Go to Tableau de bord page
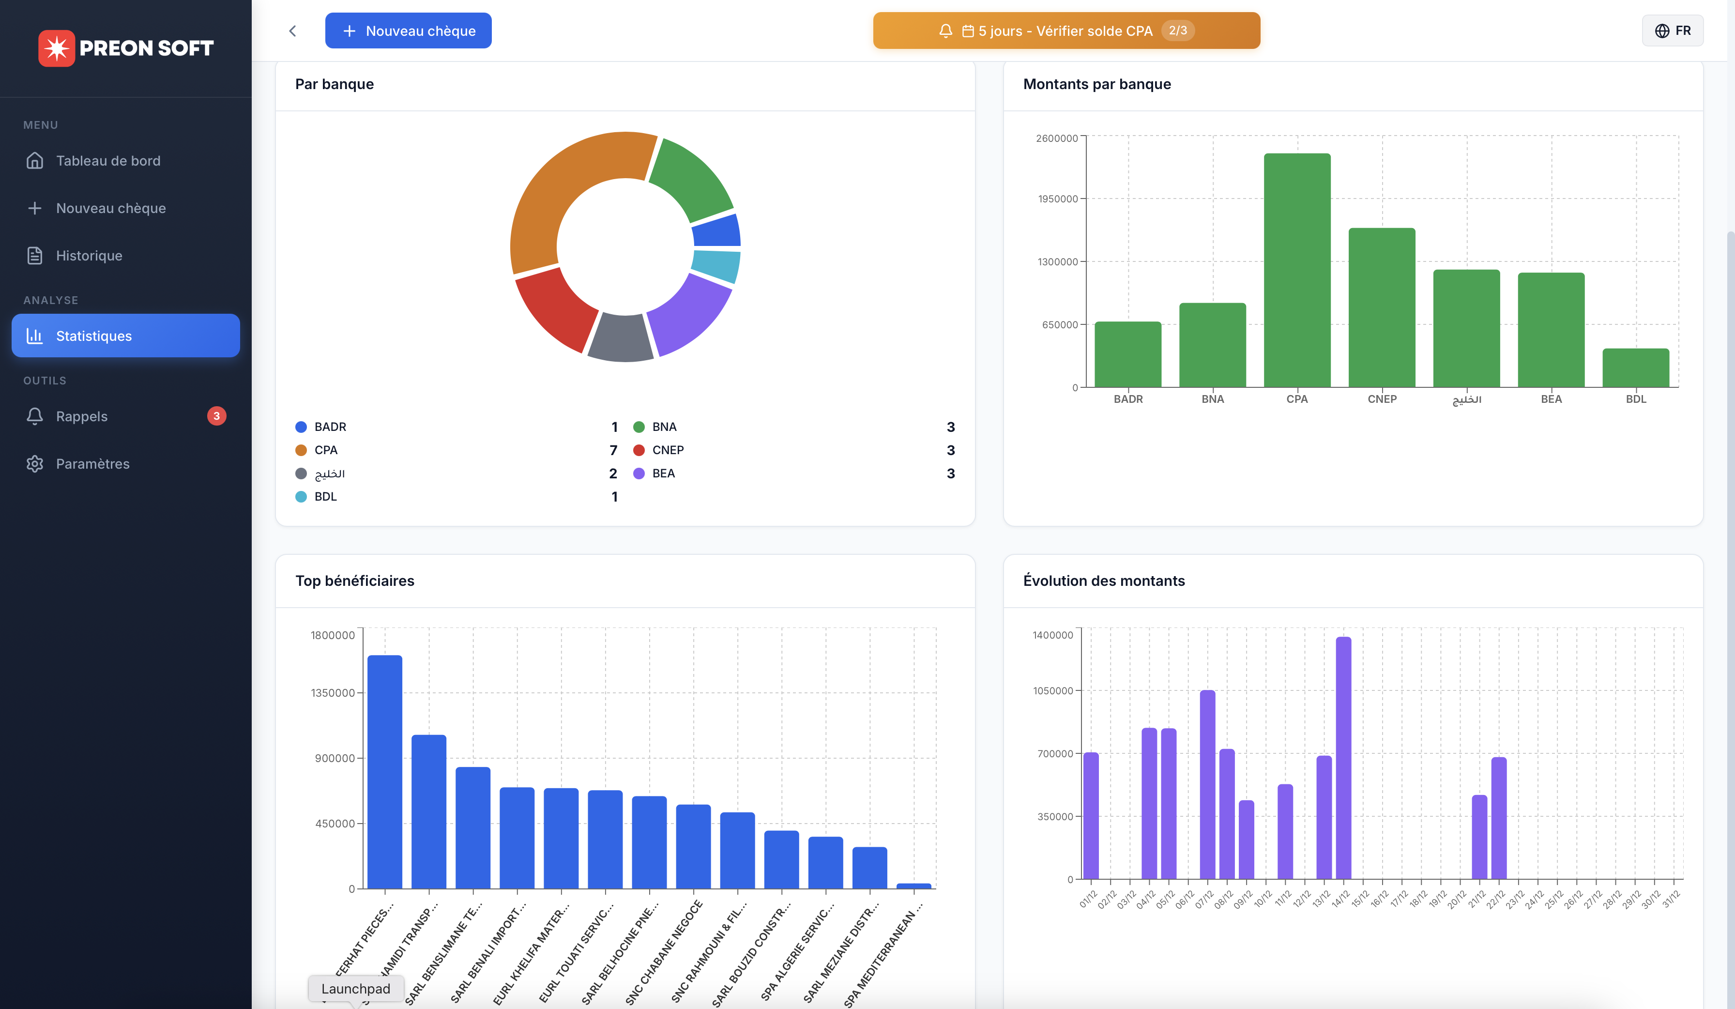Screen dimensions: 1735x1009 (x=108, y=160)
